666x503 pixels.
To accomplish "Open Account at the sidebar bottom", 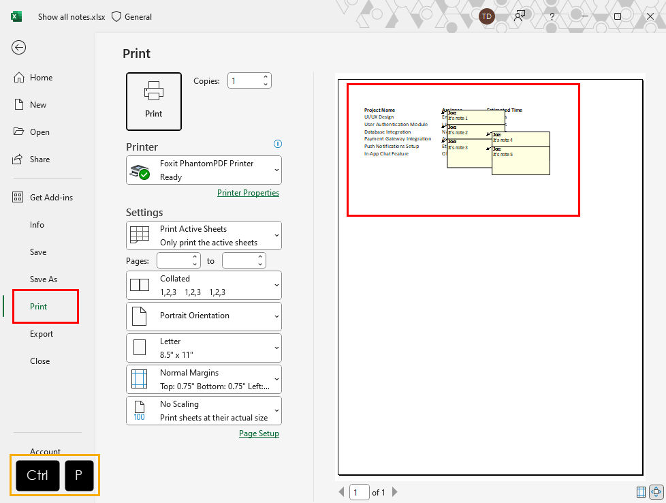I will coord(45,451).
